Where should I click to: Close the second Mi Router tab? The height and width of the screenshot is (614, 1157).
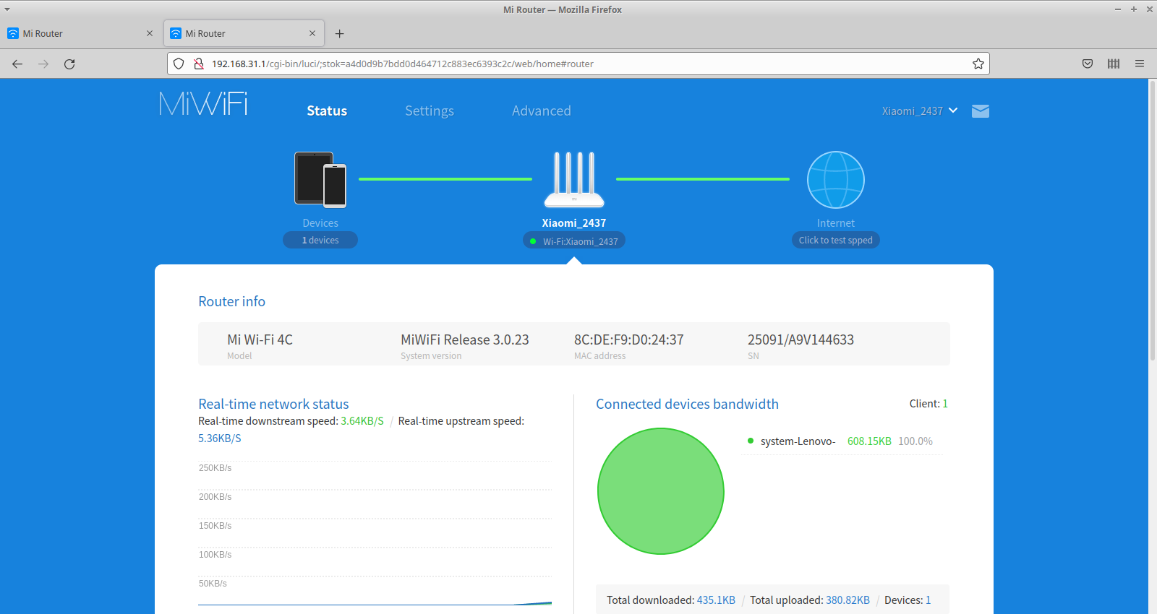(x=312, y=33)
